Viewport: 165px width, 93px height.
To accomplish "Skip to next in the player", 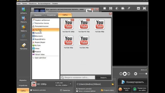I will click(x=129, y=74).
